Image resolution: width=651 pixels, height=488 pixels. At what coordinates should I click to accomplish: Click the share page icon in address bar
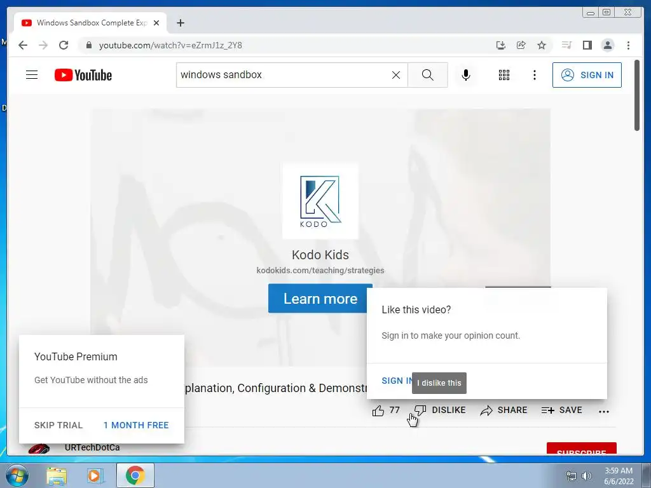pos(521,45)
